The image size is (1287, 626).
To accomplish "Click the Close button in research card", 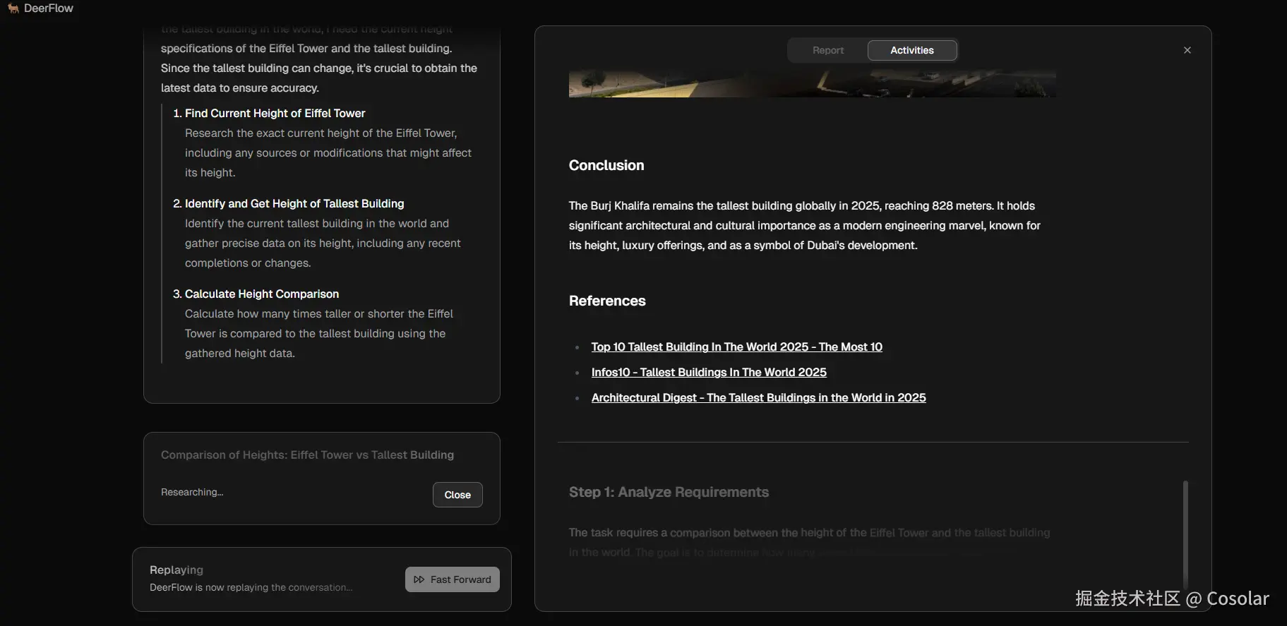I will [457, 495].
